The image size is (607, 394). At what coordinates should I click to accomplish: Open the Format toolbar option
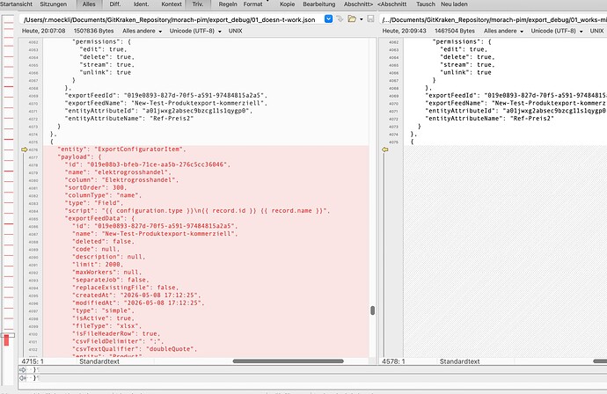252,4
